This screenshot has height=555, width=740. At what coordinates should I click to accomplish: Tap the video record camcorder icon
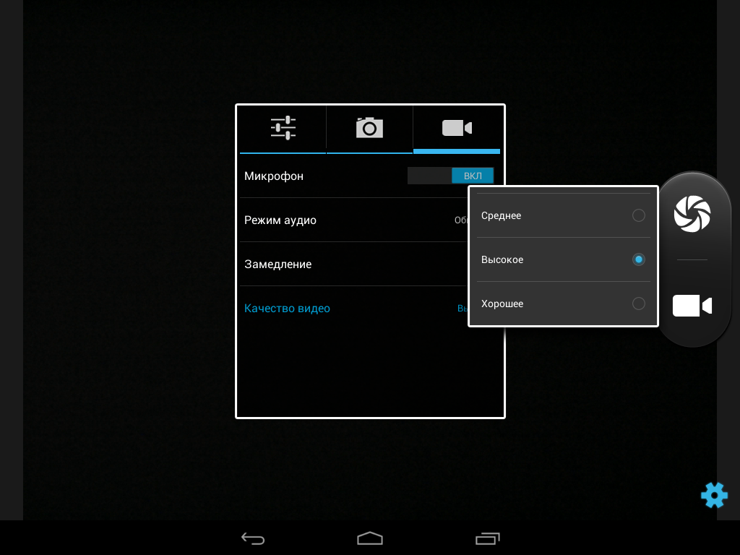coord(692,306)
